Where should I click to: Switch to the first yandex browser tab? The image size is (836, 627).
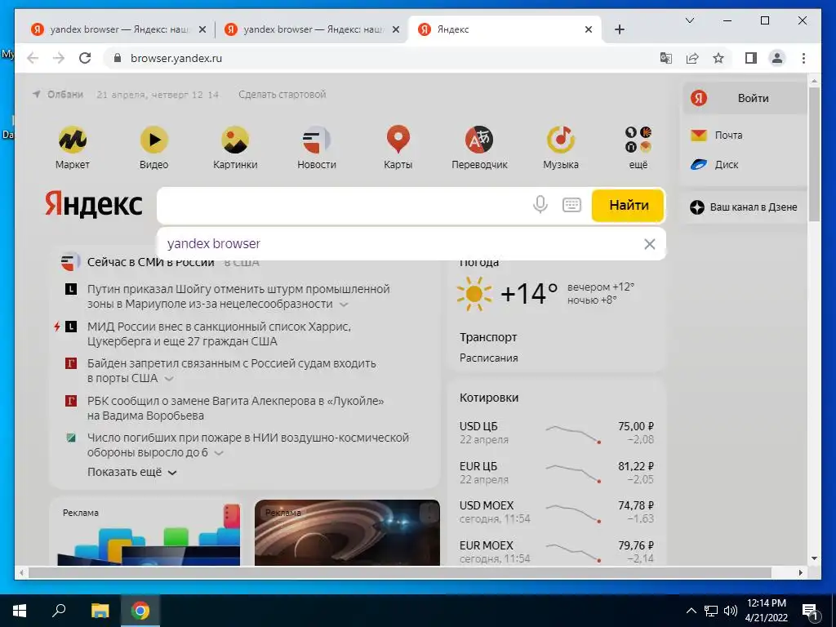point(118,29)
